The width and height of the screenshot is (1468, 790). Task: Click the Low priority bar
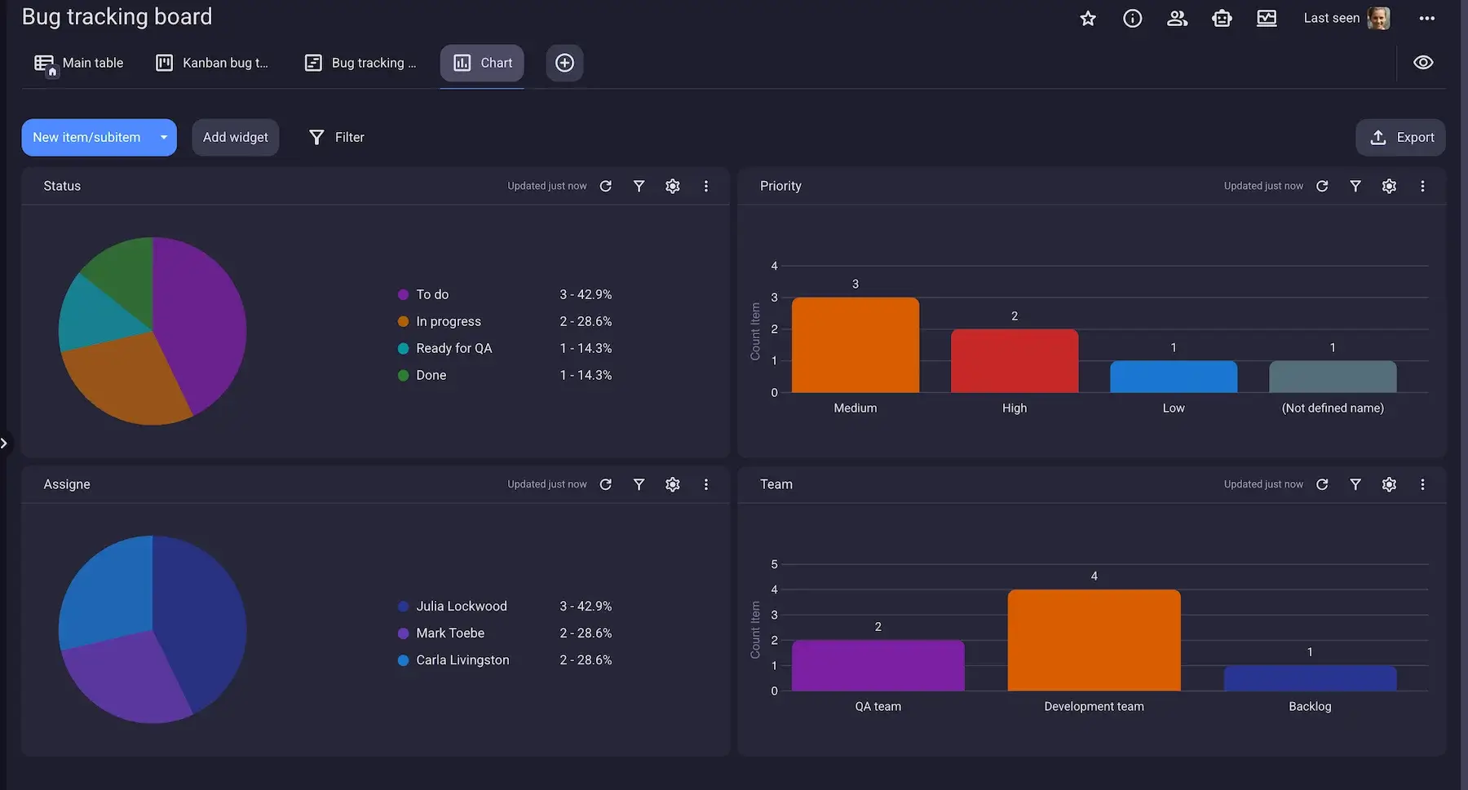[x=1174, y=377]
